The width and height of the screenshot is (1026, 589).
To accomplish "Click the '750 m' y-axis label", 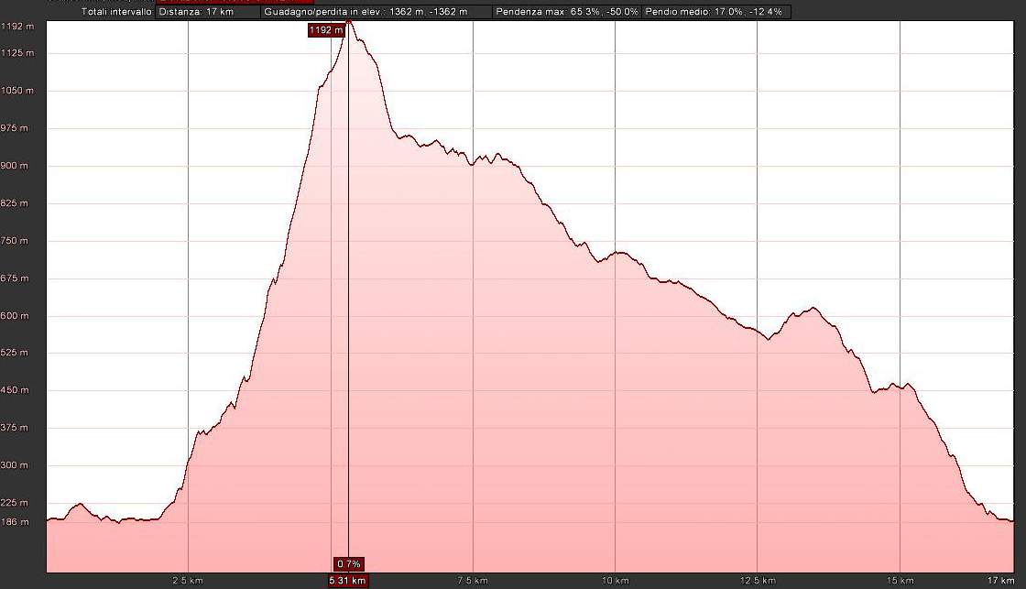I will 15,240.
